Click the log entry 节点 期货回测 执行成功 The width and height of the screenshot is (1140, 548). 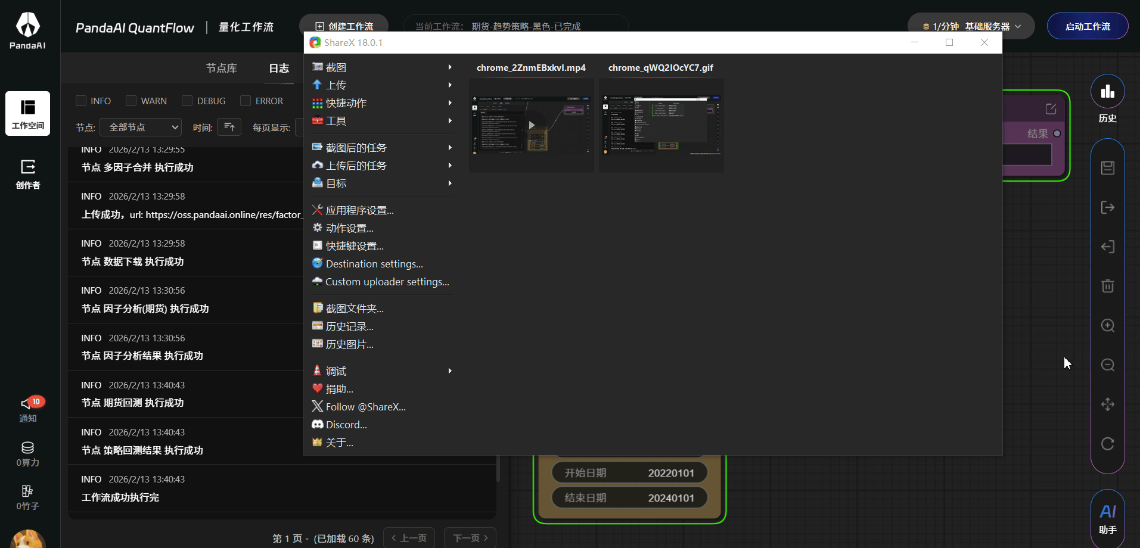(132, 403)
